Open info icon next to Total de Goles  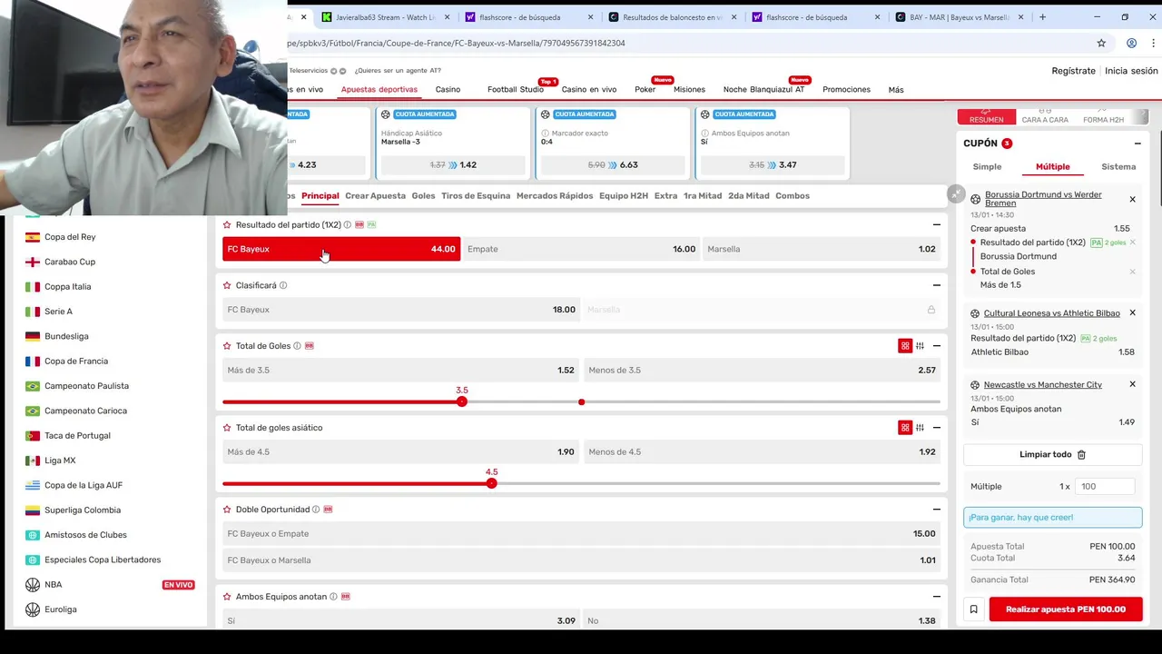(x=298, y=346)
